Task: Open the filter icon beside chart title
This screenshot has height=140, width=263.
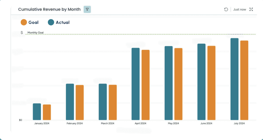Action: (87, 9)
